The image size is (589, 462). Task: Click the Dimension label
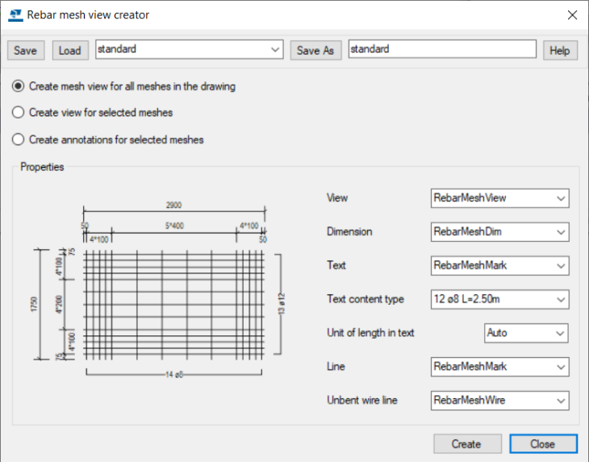[349, 231]
